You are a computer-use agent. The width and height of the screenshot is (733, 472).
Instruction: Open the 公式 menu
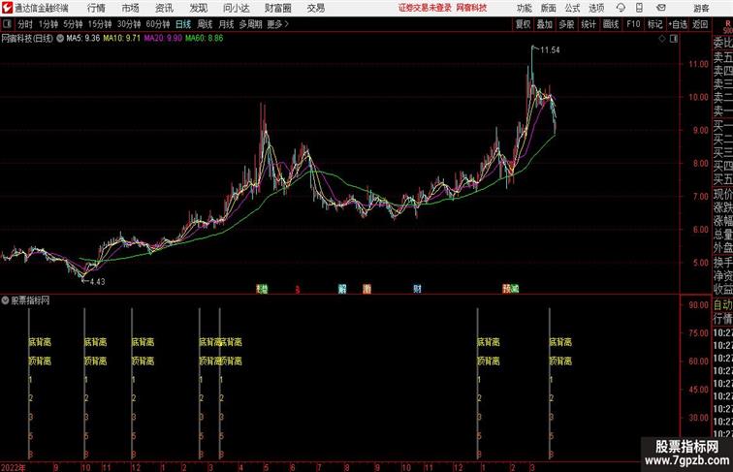click(x=572, y=8)
